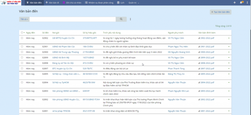Open person Phan Thanh Tòng
The image size is (251, 115).
[176, 69]
